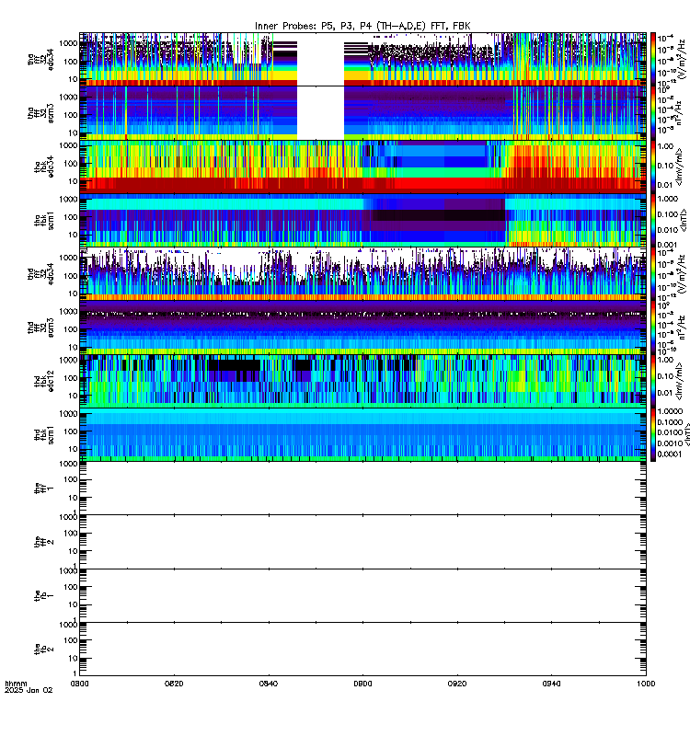Click the empty 'the ff 2' plot panel
Image resolution: width=690 pixels, height=736 pixels.
tap(362, 542)
